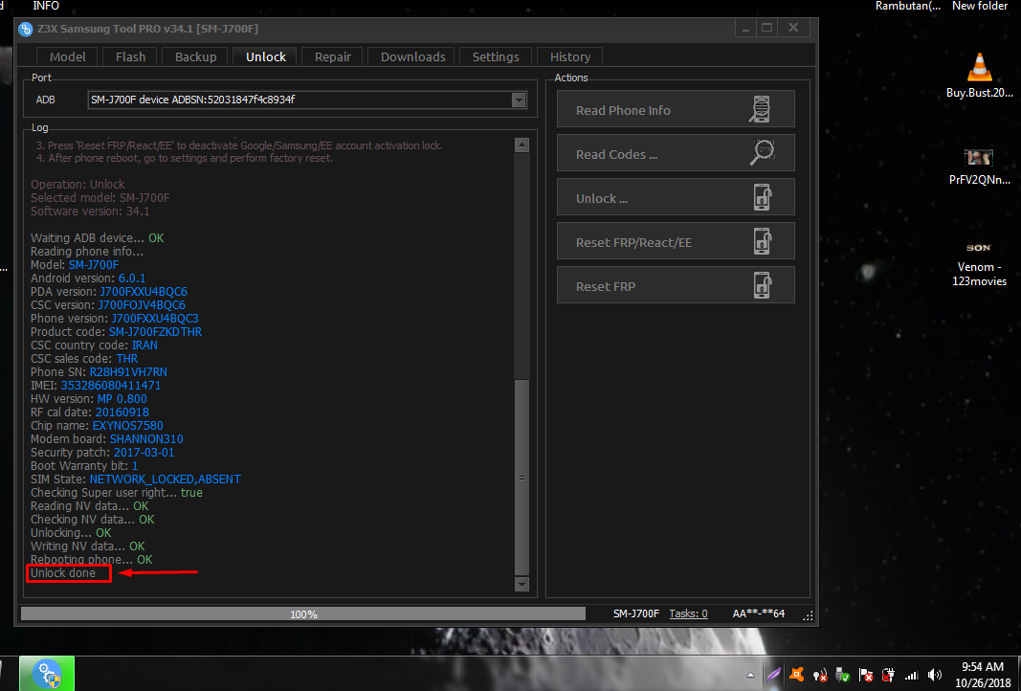The image size is (1021, 691).
Task: Switch to the Model tab
Action: (x=67, y=56)
